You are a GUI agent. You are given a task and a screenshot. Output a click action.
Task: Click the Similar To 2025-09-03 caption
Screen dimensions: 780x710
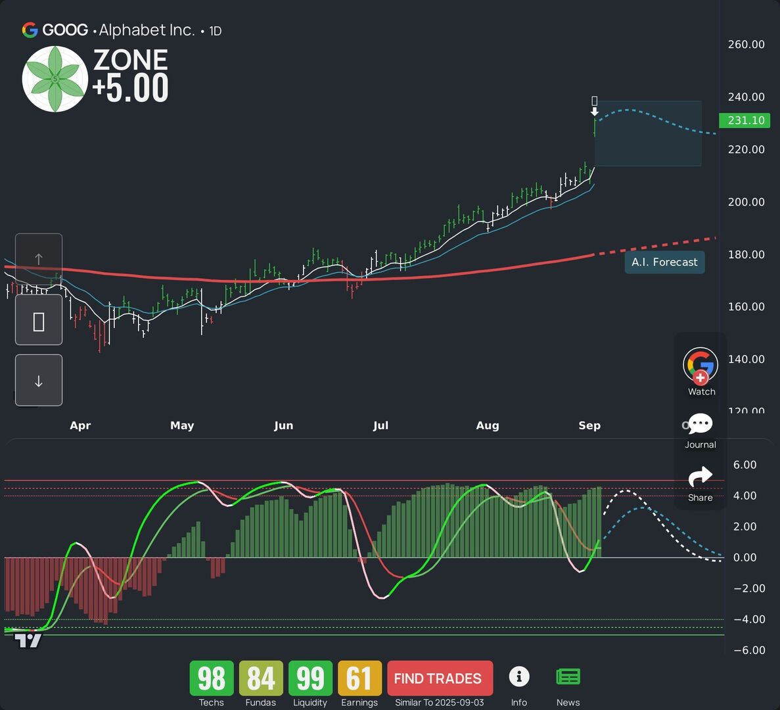(439, 703)
